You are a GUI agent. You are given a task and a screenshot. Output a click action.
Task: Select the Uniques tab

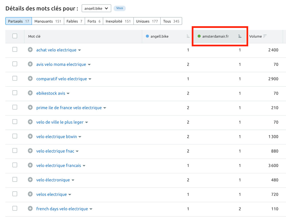(147, 21)
